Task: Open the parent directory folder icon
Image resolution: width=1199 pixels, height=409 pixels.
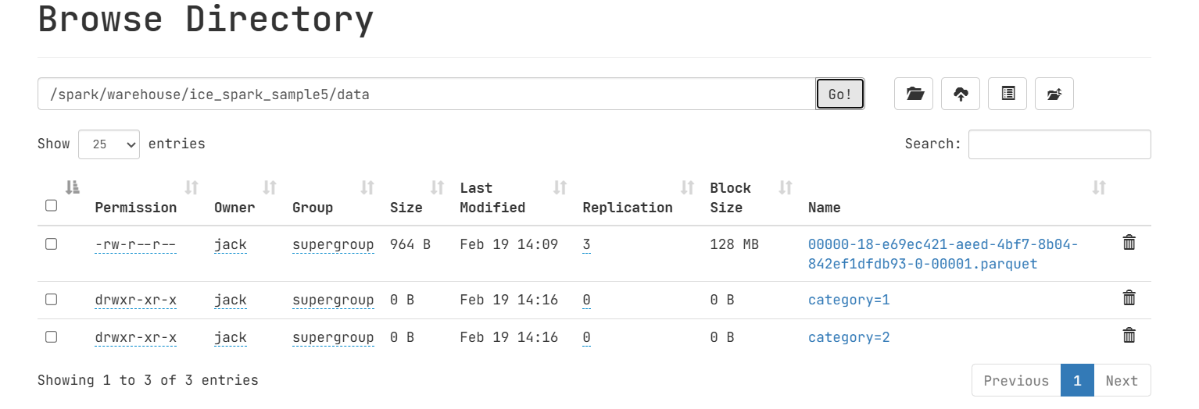Action: [x=1054, y=94]
